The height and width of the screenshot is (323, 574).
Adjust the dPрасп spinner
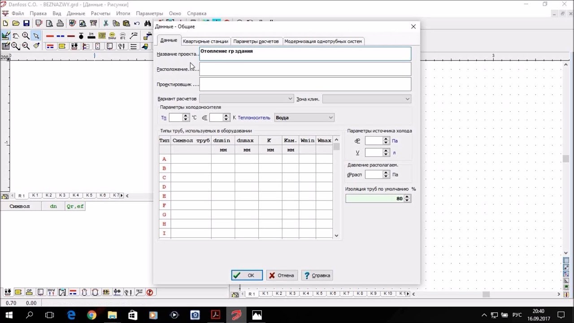(x=386, y=175)
